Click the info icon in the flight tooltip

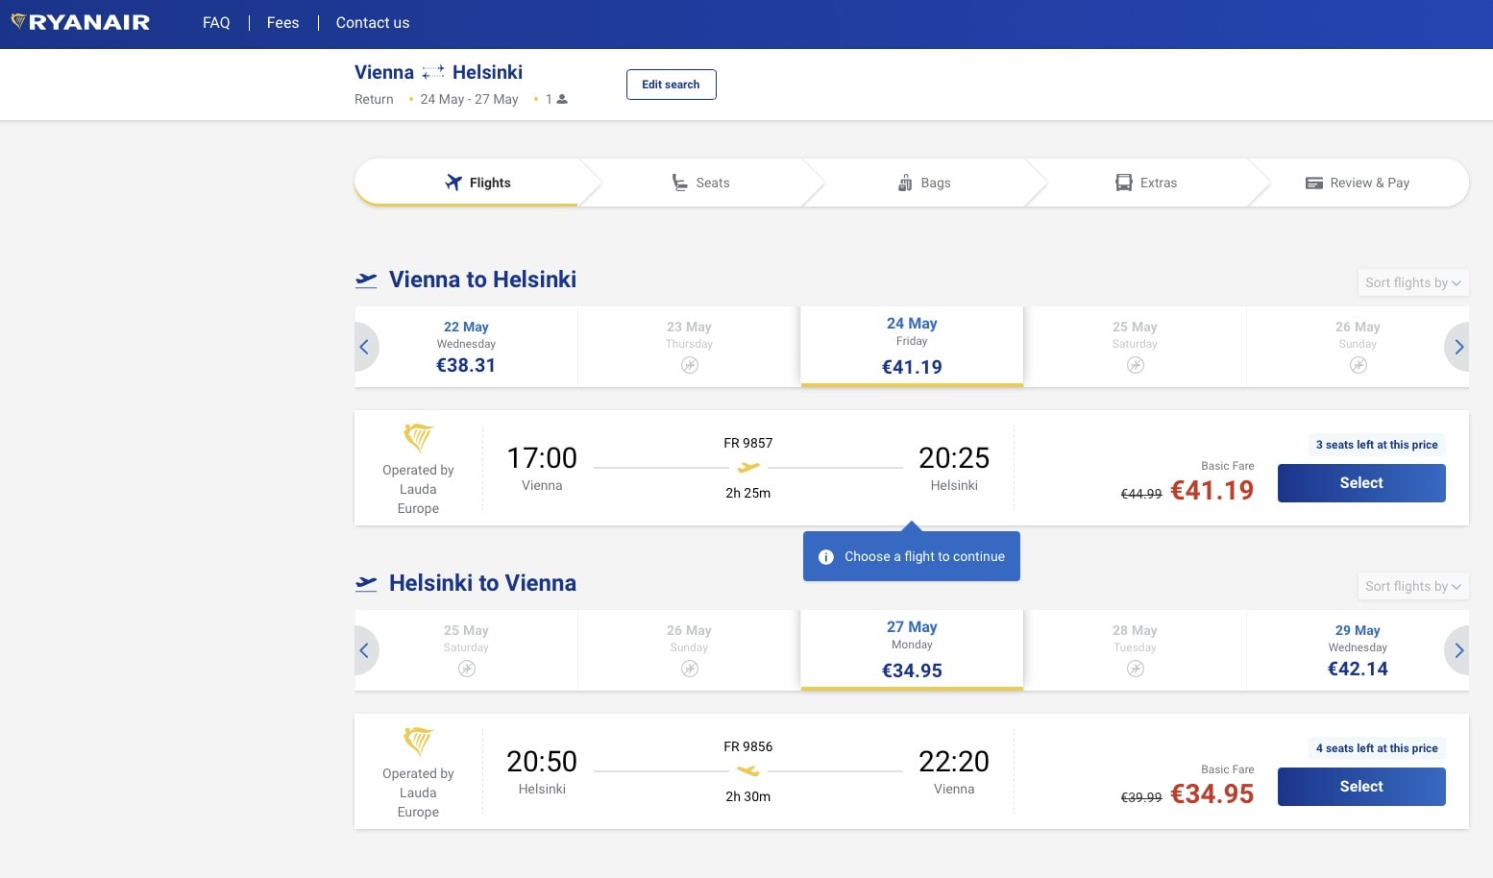tap(825, 557)
